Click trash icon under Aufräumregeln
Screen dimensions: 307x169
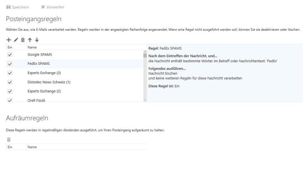coord(9,140)
